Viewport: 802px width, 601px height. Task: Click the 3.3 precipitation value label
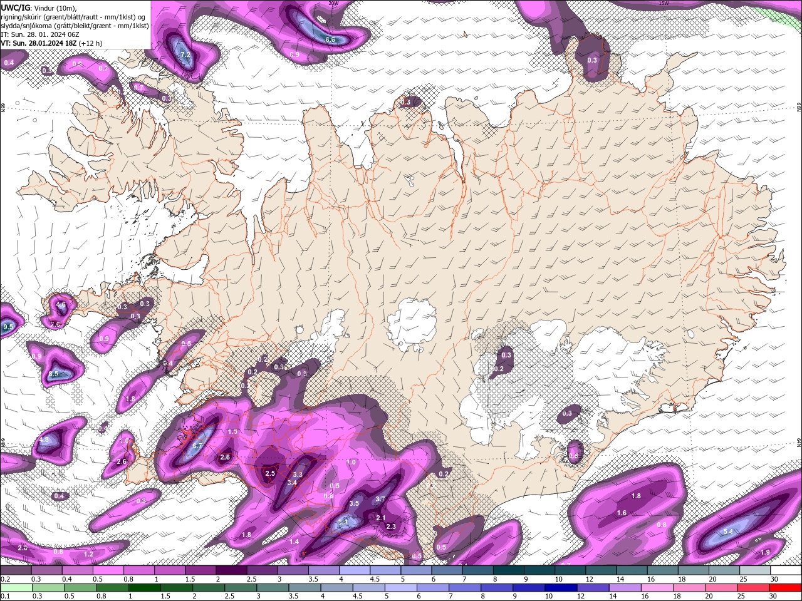[x=298, y=475]
